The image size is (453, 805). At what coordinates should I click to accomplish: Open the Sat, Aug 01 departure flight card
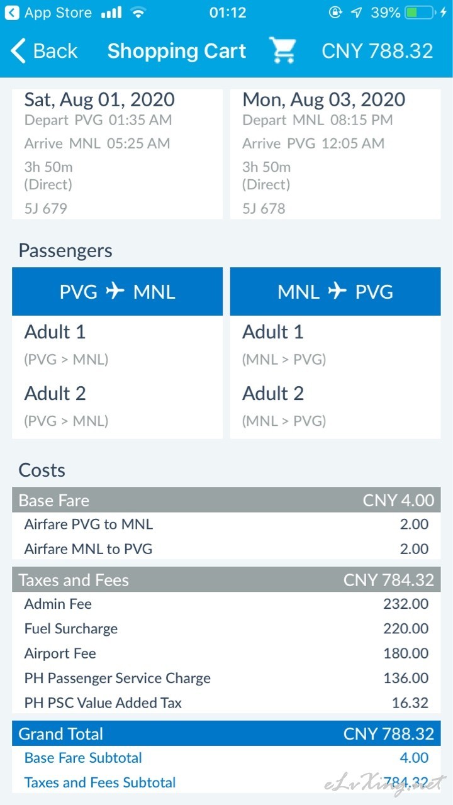117,154
